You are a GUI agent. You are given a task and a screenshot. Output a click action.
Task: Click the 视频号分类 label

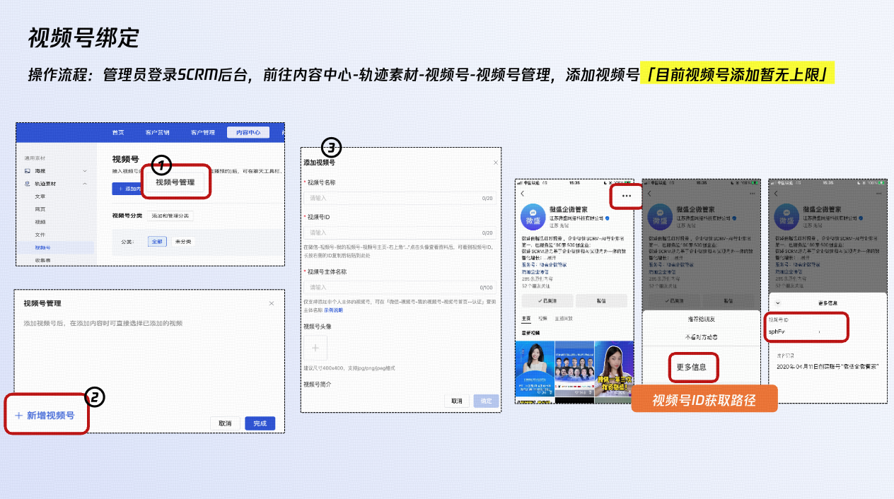tap(127, 216)
